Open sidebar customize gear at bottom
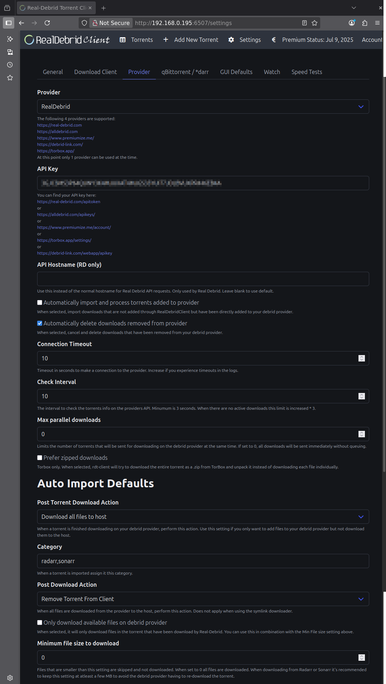The height and width of the screenshot is (684, 386). tap(10, 678)
